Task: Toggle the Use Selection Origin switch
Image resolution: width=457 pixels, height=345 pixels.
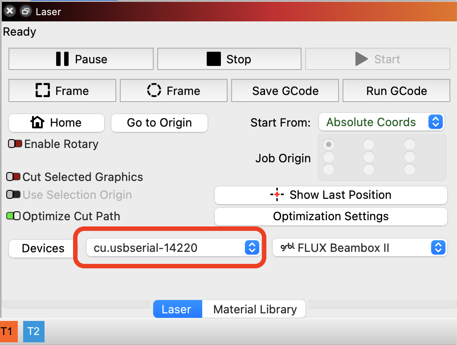Action: [x=13, y=194]
